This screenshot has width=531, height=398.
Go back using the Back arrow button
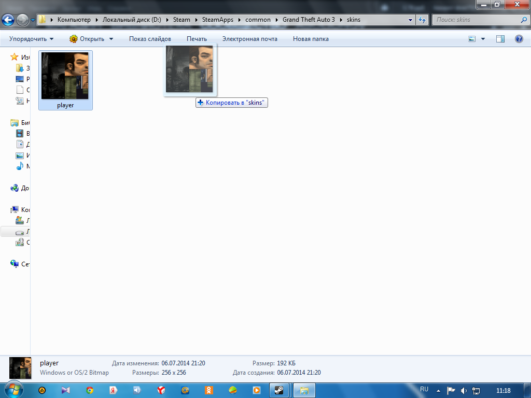point(8,20)
